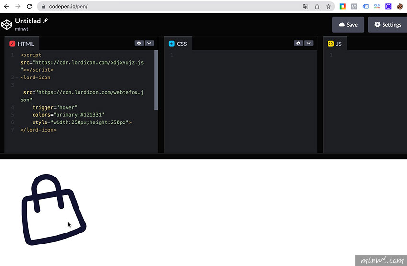
Task: Reload the CodePen page
Action: (x=29, y=7)
